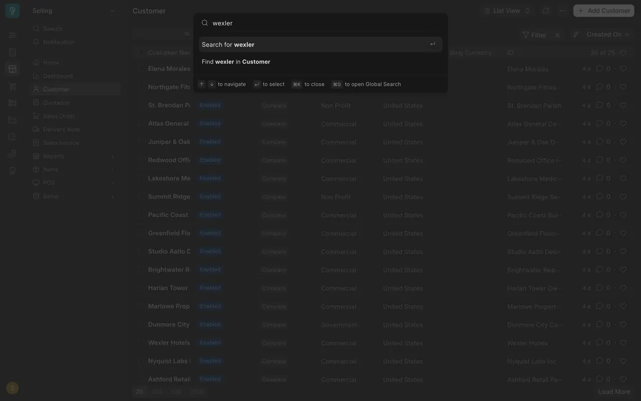The image size is (641, 401).
Task: Click the folder workspace icon in rail
Action: point(13,120)
